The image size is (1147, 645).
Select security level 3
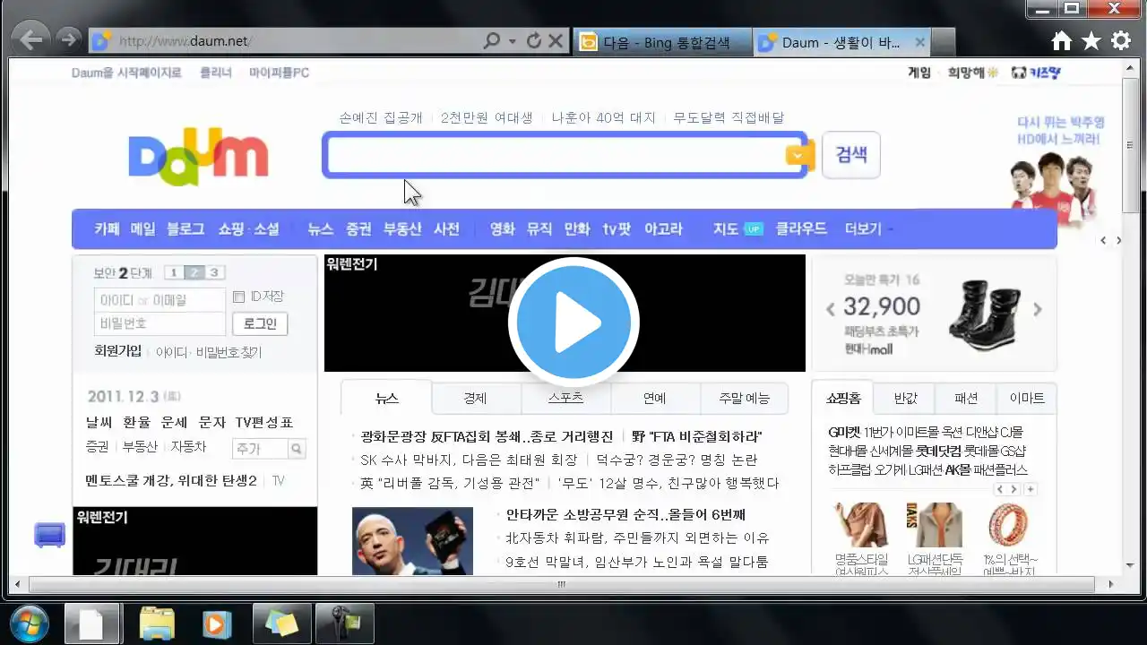[x=213, y=273]
